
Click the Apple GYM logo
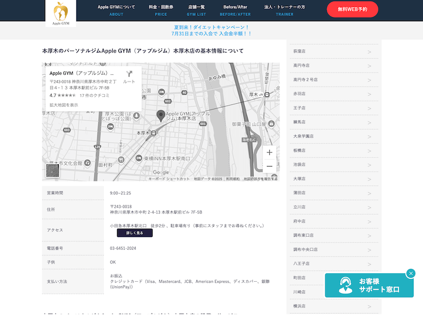point(61,13)
